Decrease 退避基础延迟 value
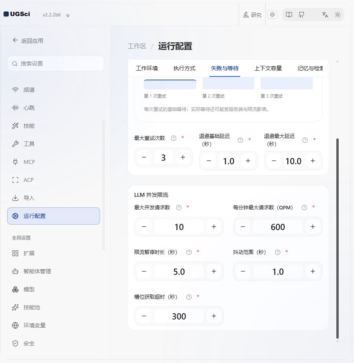354x363 pixels. [209, 161]
